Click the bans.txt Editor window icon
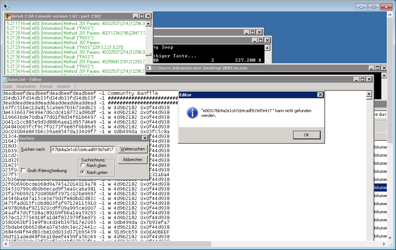 tap(5, 79)
